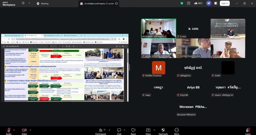The height and width of the screenshot is (135, 256).
Task: Click the black avatar above Jirakit
Action: 228,68
